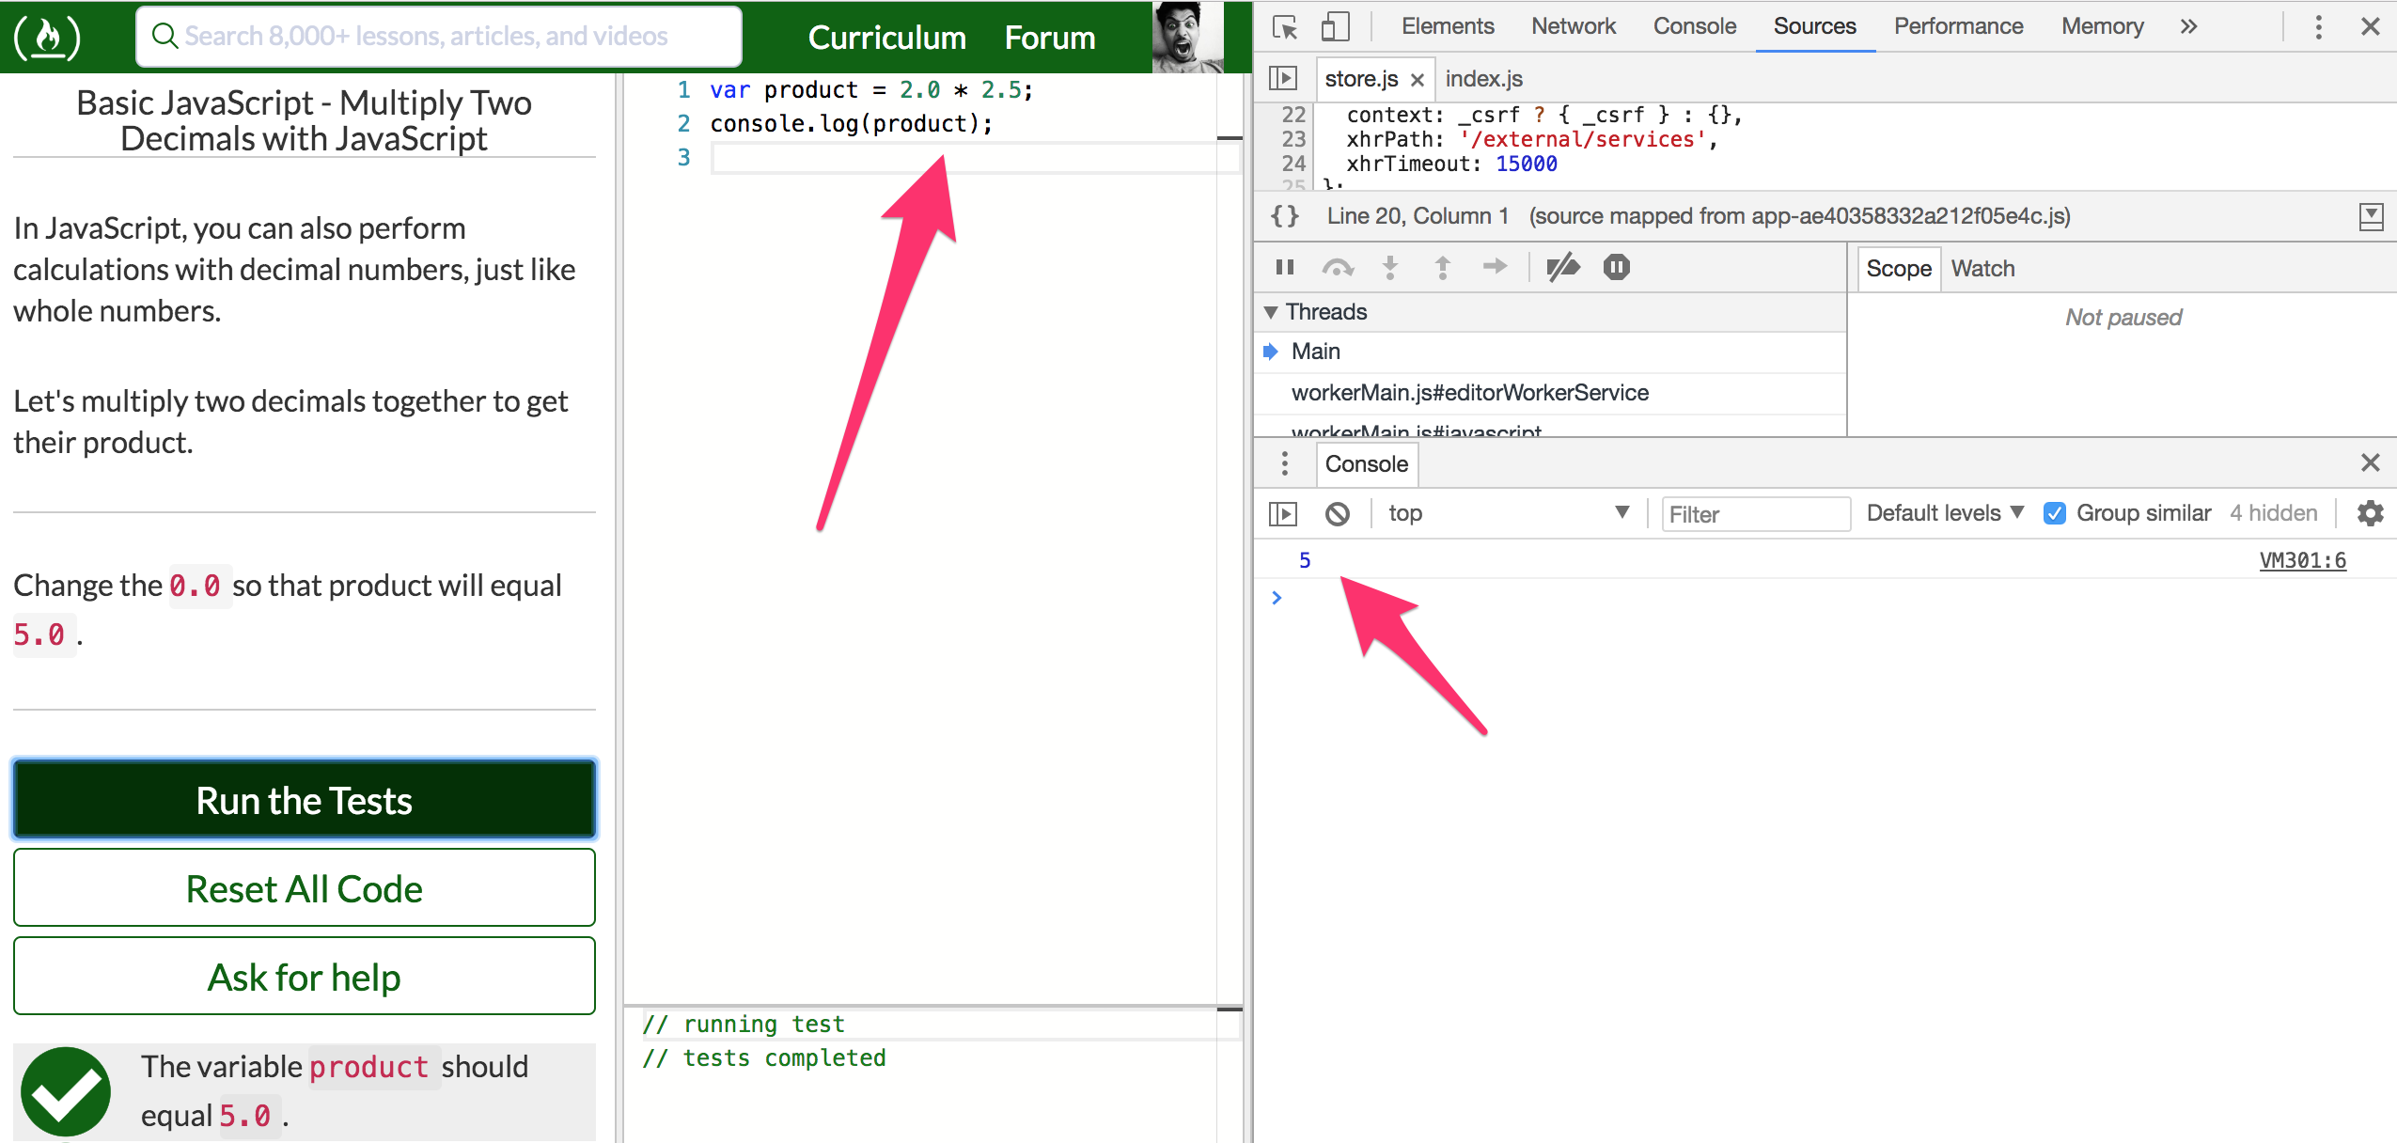The width and height of the screenshot is (2397, 1143).
Task: Pretty print source with braces icon
Action: click(x=1285, y=216)
